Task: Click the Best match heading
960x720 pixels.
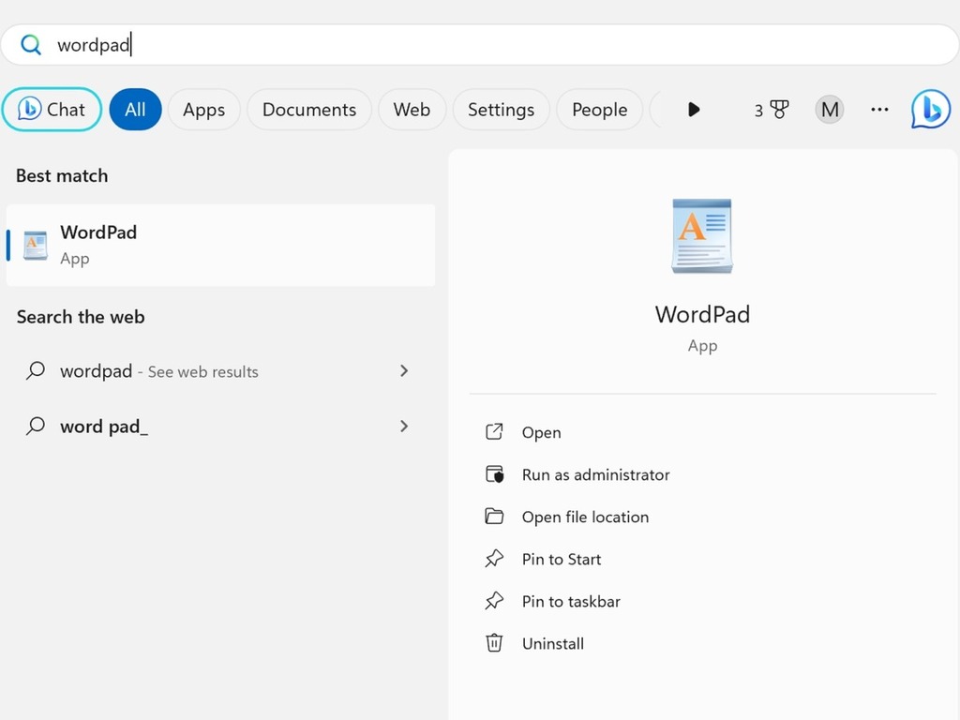Action: click(x=62, y=175)
